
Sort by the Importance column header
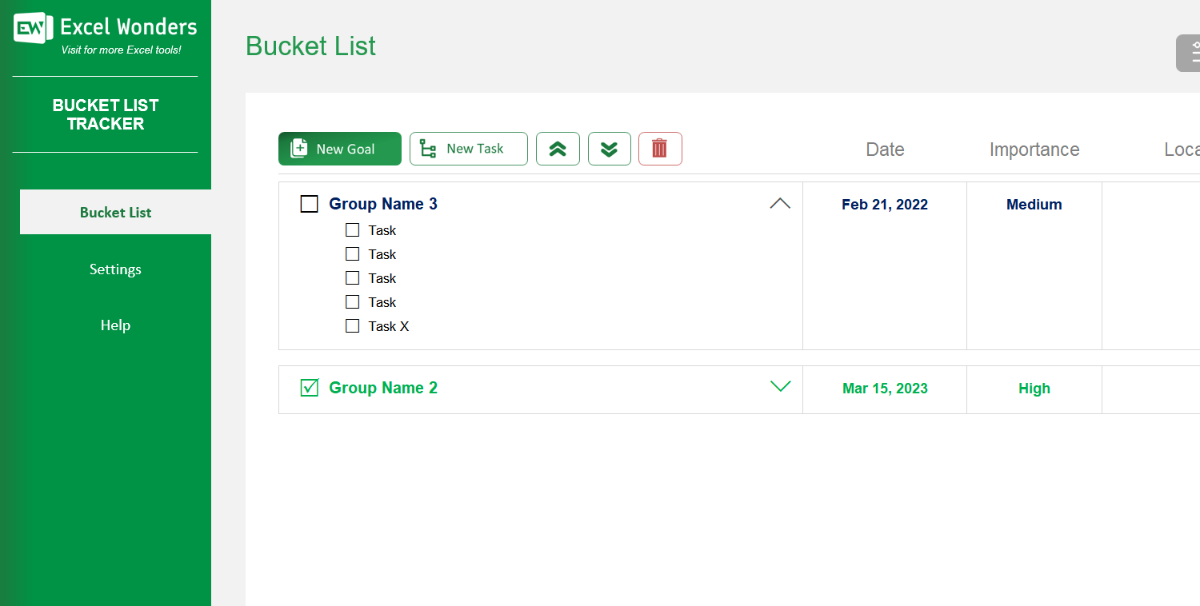(1034, 149)
